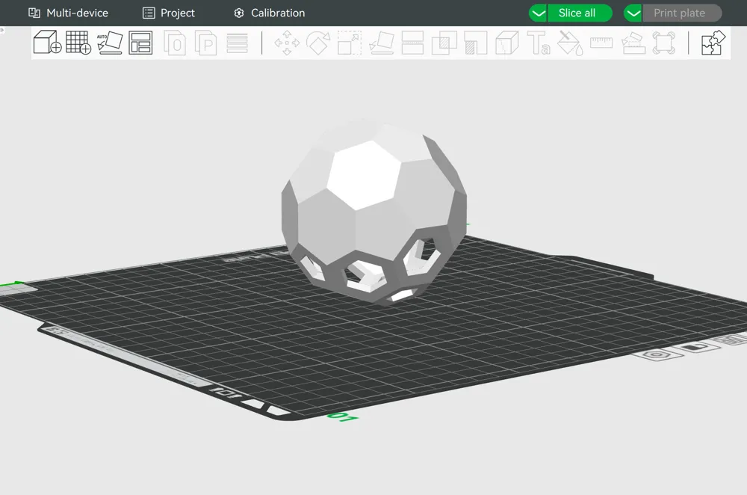Select the Scale tool

click(x=349, y=43)
